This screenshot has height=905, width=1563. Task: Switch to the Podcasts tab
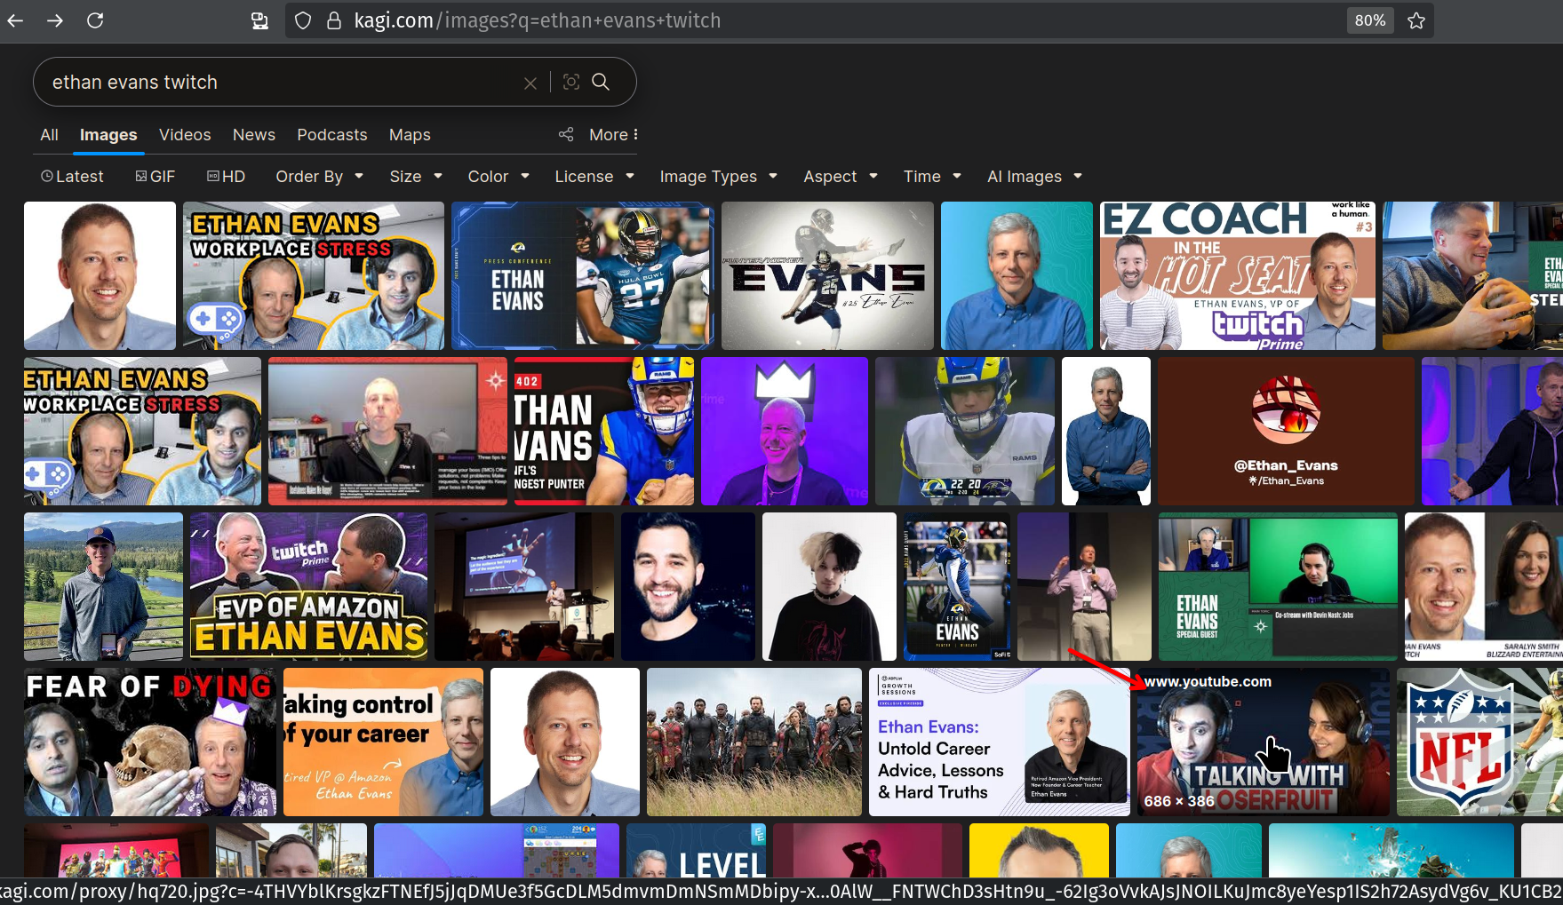tap(331, 135)
